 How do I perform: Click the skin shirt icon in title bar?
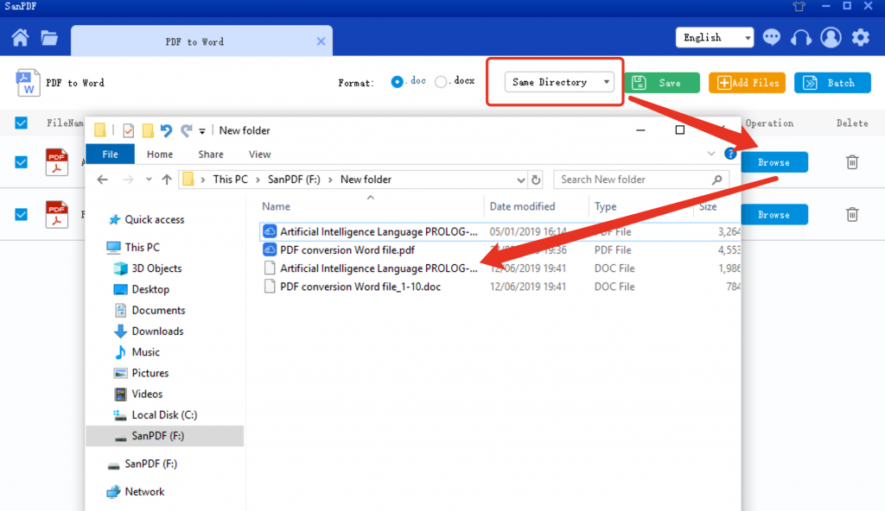(x=799, y=6)
